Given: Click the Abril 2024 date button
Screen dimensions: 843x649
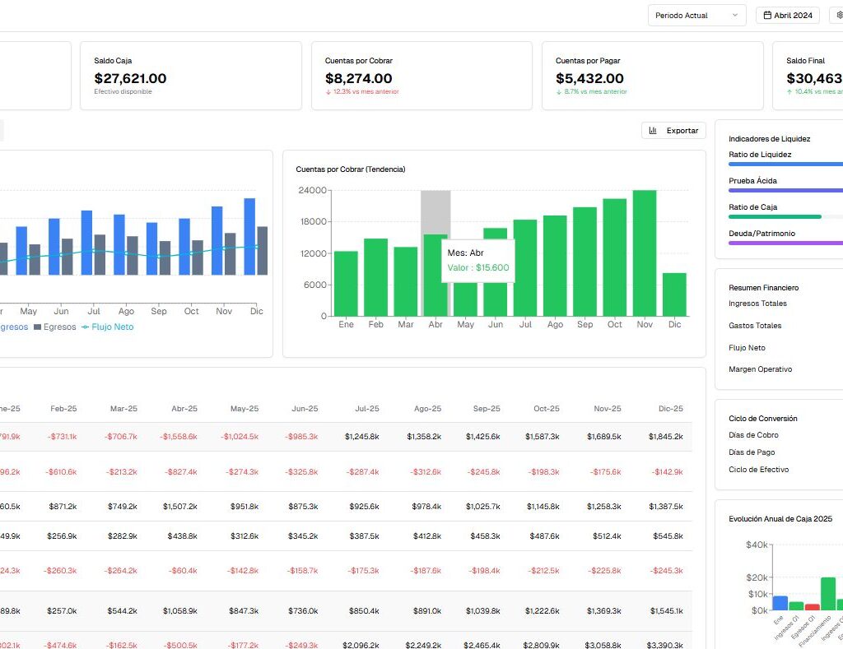Looking at the screenshot, I should 788,15.
